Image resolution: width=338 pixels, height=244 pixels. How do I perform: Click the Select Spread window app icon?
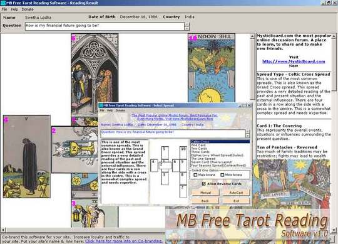tap(101, 105)
